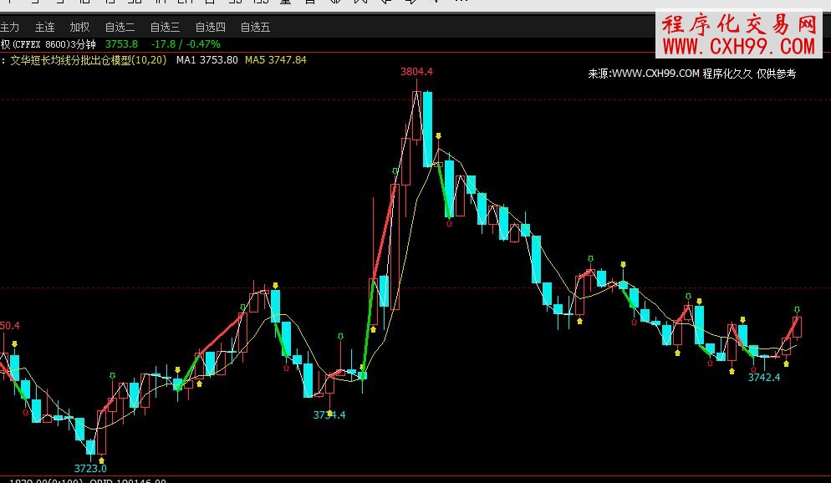Viewport: 831px width, 483px height.
Task: Select the 自选四 watchlist tab
Action: tap(210, 27)
